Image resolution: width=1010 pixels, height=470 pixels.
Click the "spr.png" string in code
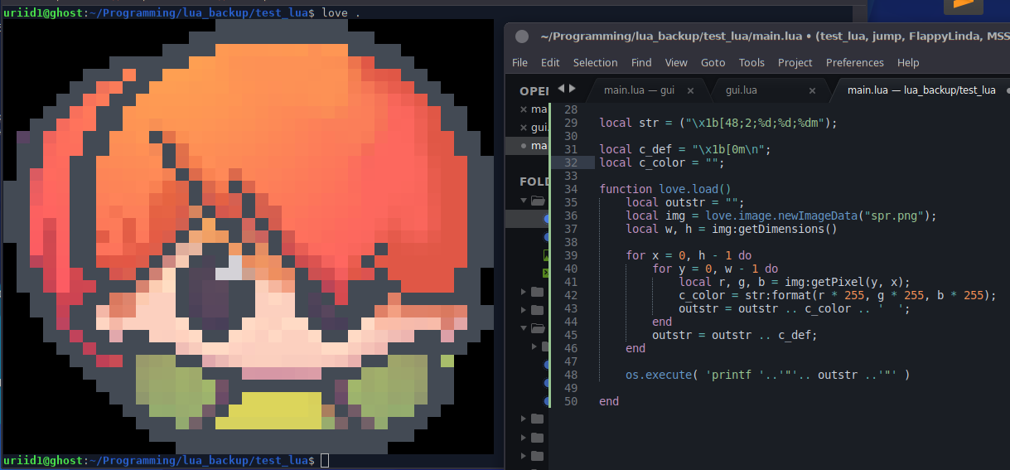pyautogui.click(x=896, y=216)
